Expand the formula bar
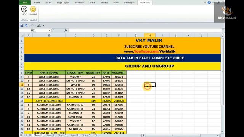 tap(223, 30)
